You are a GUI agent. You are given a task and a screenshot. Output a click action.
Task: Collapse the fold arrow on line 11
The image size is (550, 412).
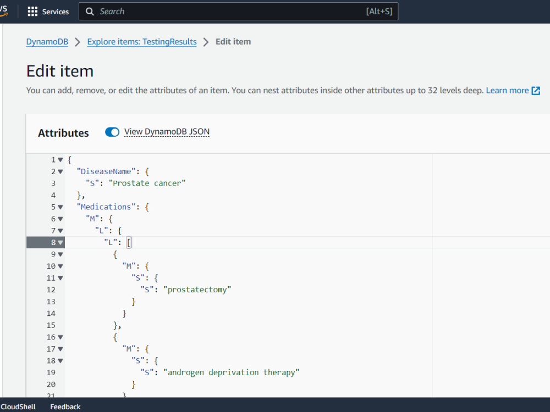pyautogui.click(x=61, y=278)
